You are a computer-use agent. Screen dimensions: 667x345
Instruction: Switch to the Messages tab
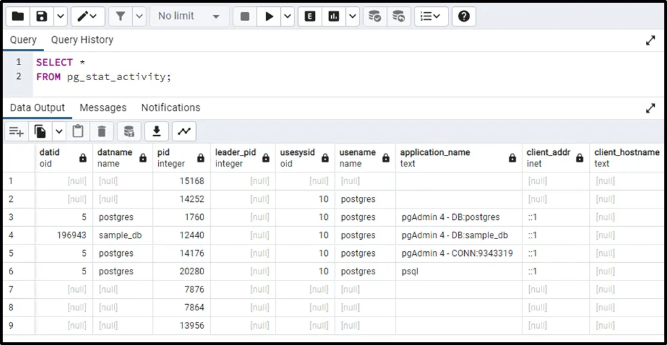click(x=103, y=108)
